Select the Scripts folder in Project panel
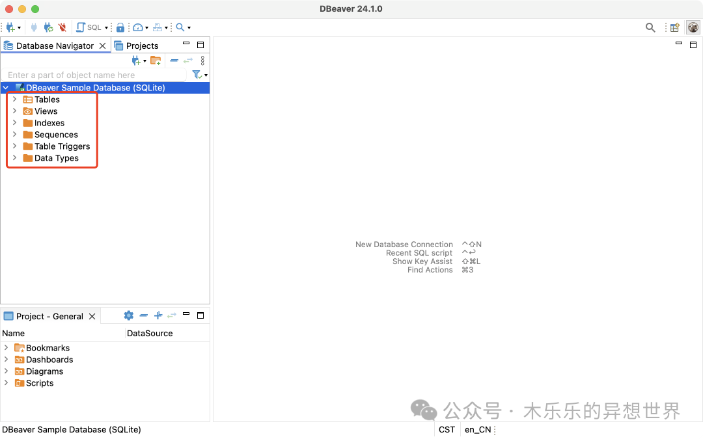 (40, 383)
